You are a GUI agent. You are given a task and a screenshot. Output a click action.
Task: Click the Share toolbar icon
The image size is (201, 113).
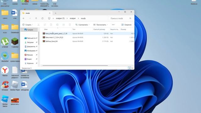[x=63, y=25]
